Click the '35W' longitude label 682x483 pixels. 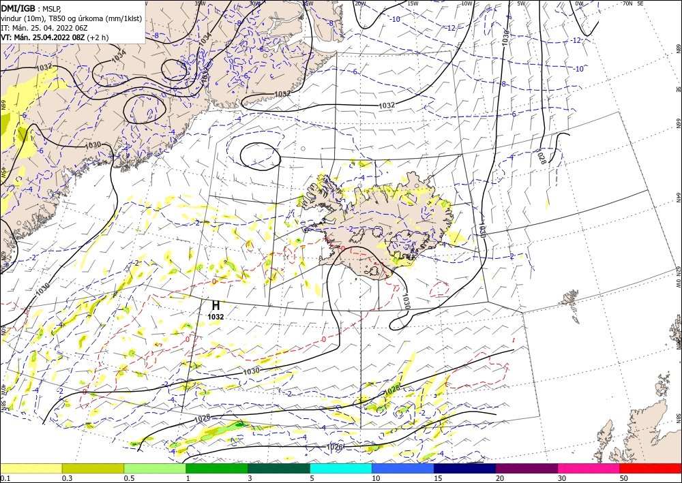pos(200,3)
